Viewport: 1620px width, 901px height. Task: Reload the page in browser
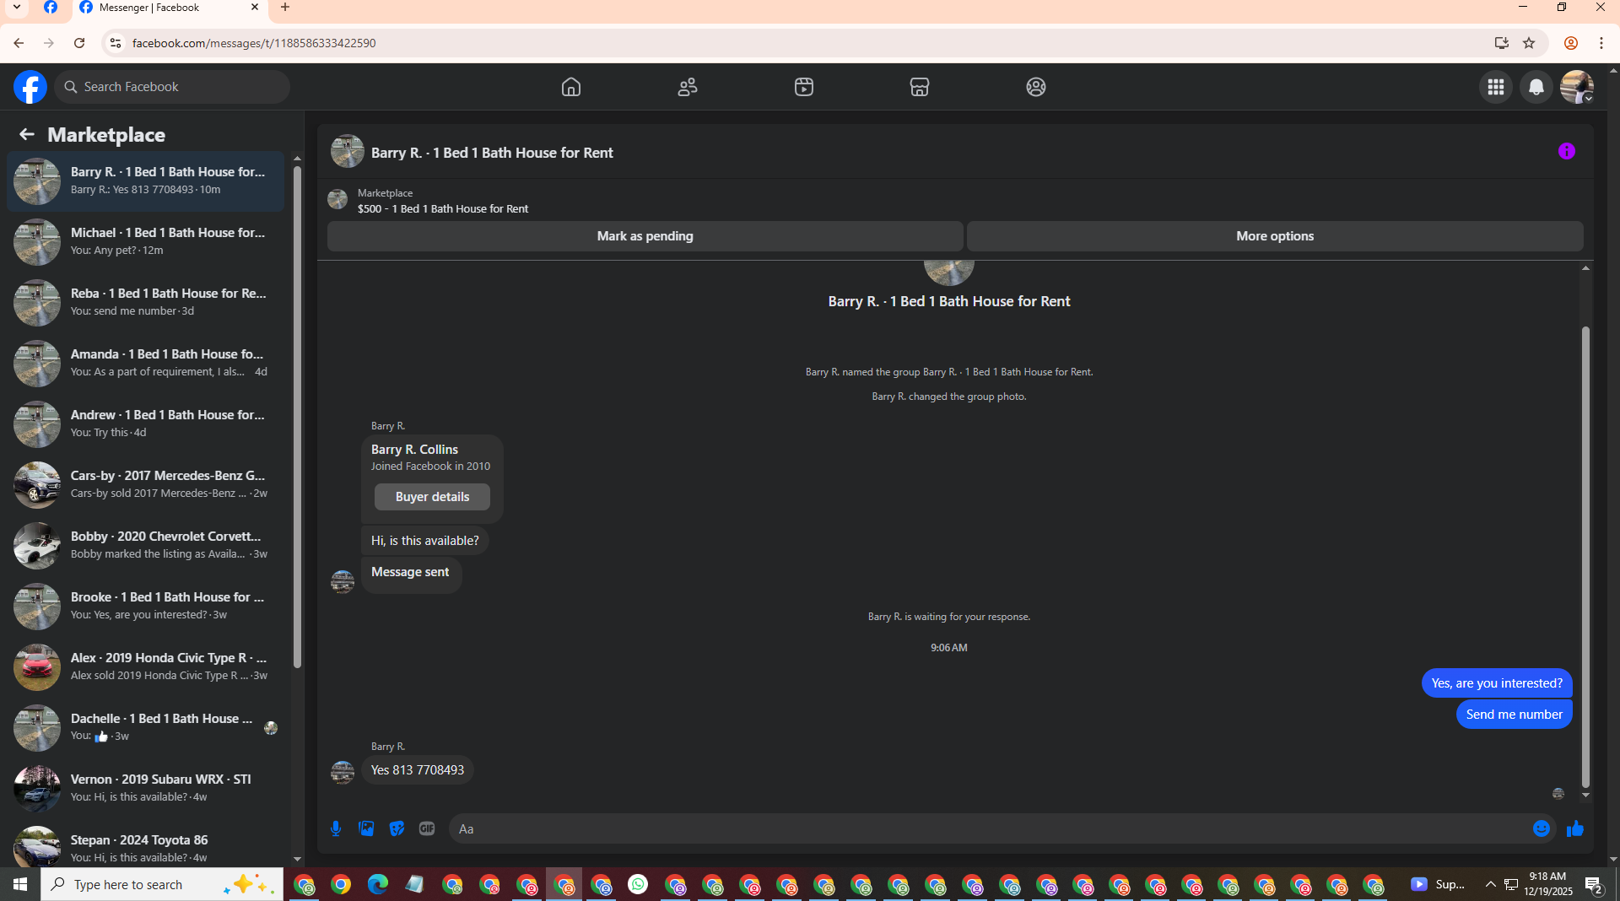(79, 43)
